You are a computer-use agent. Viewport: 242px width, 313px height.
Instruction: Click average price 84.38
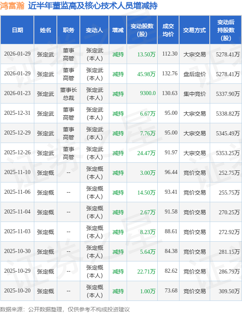click(171, 251)
